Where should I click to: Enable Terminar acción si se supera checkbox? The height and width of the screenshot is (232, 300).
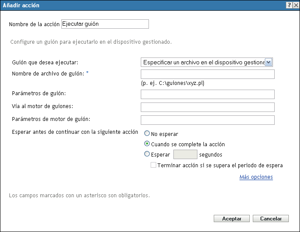click(x=154, y=165)
